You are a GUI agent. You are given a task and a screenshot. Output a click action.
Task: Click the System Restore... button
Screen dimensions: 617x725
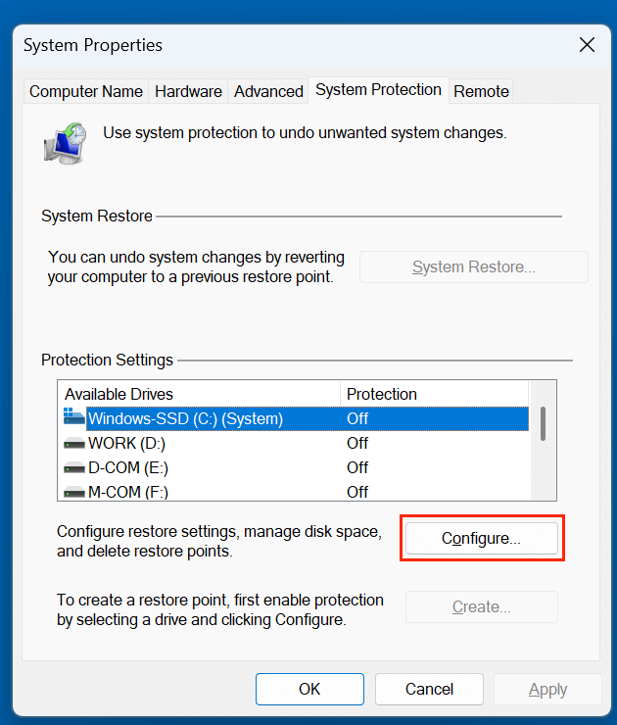click(474, 266)
